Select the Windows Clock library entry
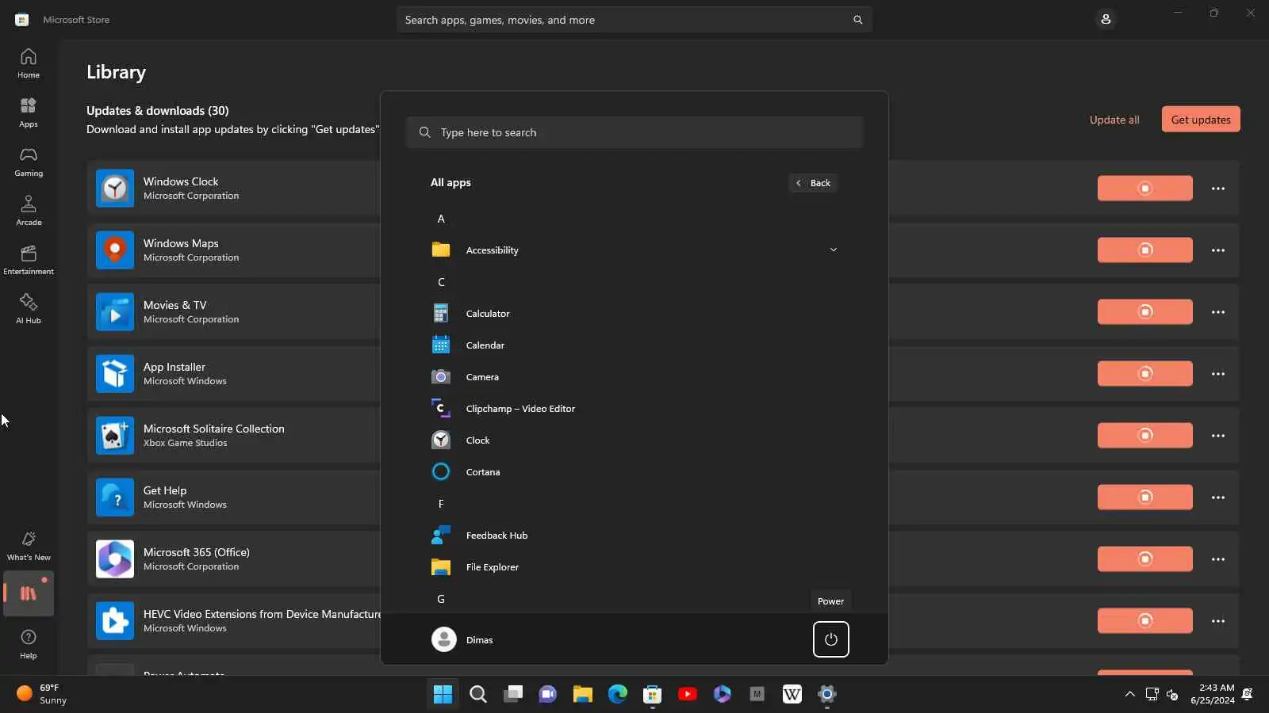 coord(663,189)
